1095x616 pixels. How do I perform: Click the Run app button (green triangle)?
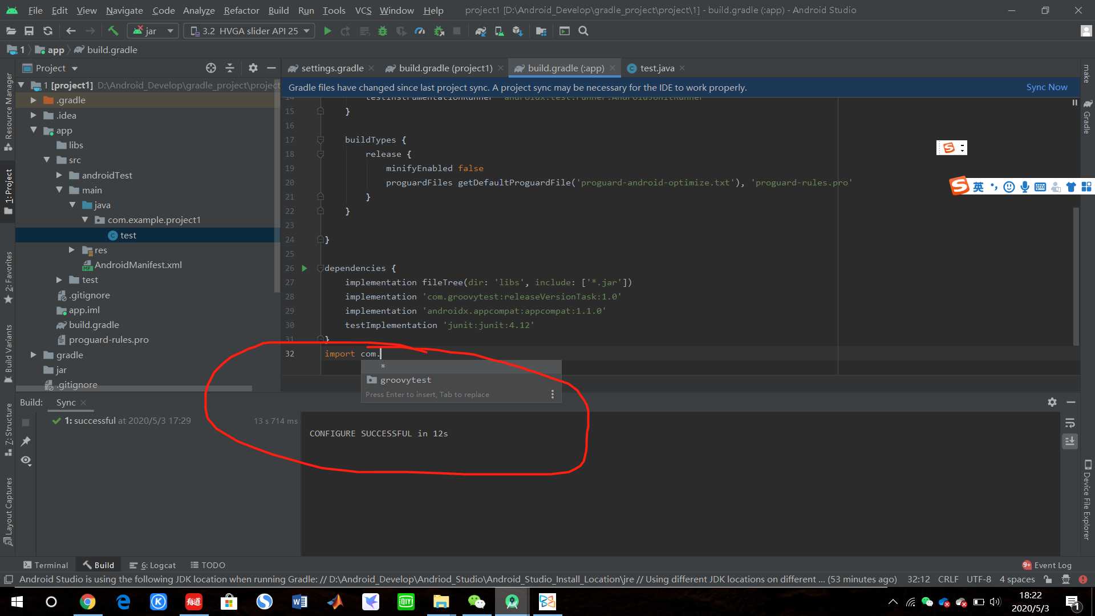pyautogui.click(x=327, y=31)
